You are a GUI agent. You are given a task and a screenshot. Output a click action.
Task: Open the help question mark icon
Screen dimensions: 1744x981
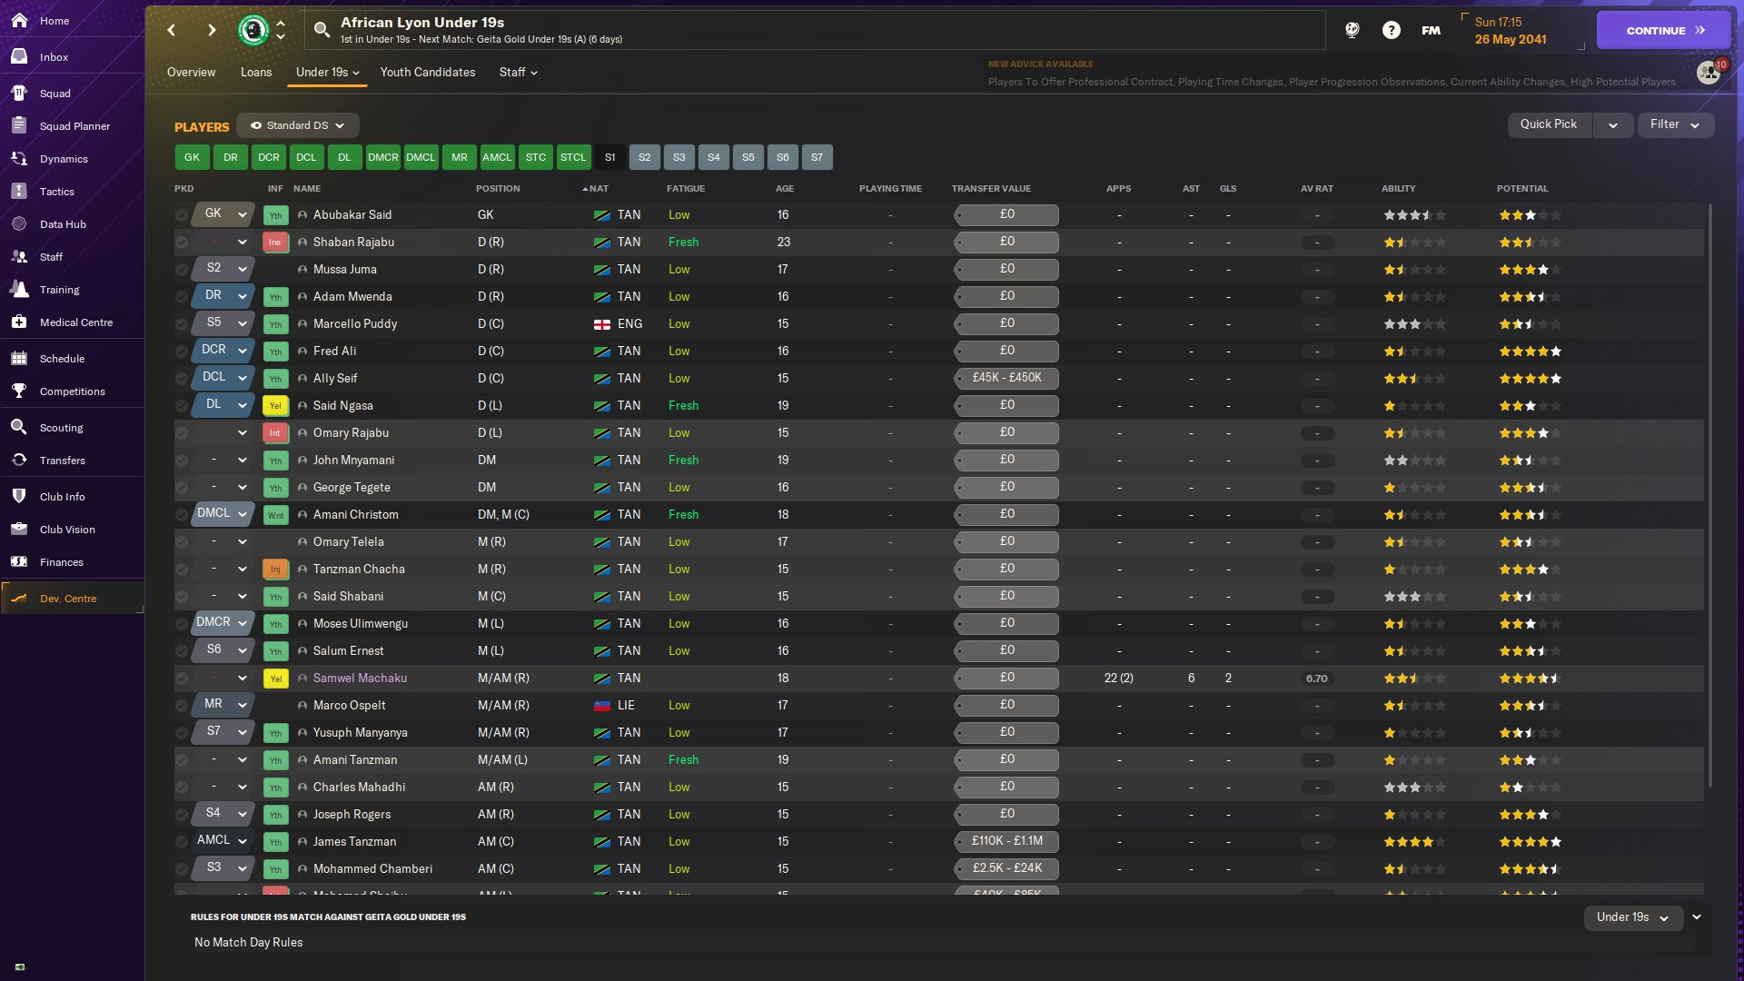(1391, 30)
